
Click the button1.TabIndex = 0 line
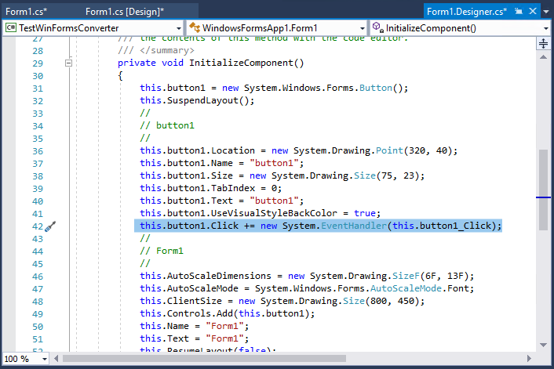click(210, 188)
